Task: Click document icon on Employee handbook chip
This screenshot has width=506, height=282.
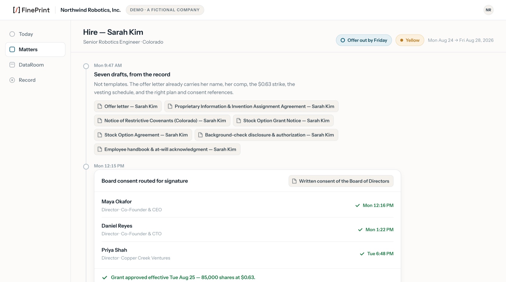Action: (x=100, y=149)
